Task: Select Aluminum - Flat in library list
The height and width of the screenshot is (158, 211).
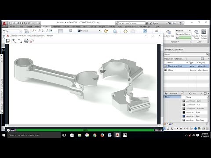Action: (x=195, y=104)
